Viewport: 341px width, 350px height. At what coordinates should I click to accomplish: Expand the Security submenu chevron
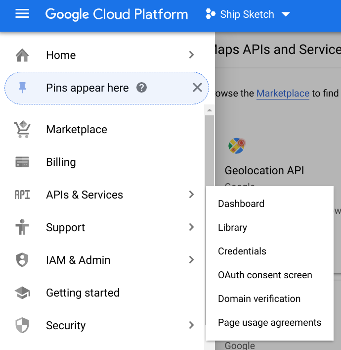pos(191,325)
